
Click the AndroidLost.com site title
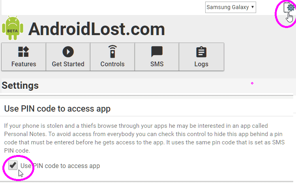pyautogui.click(x=96, y=29)
